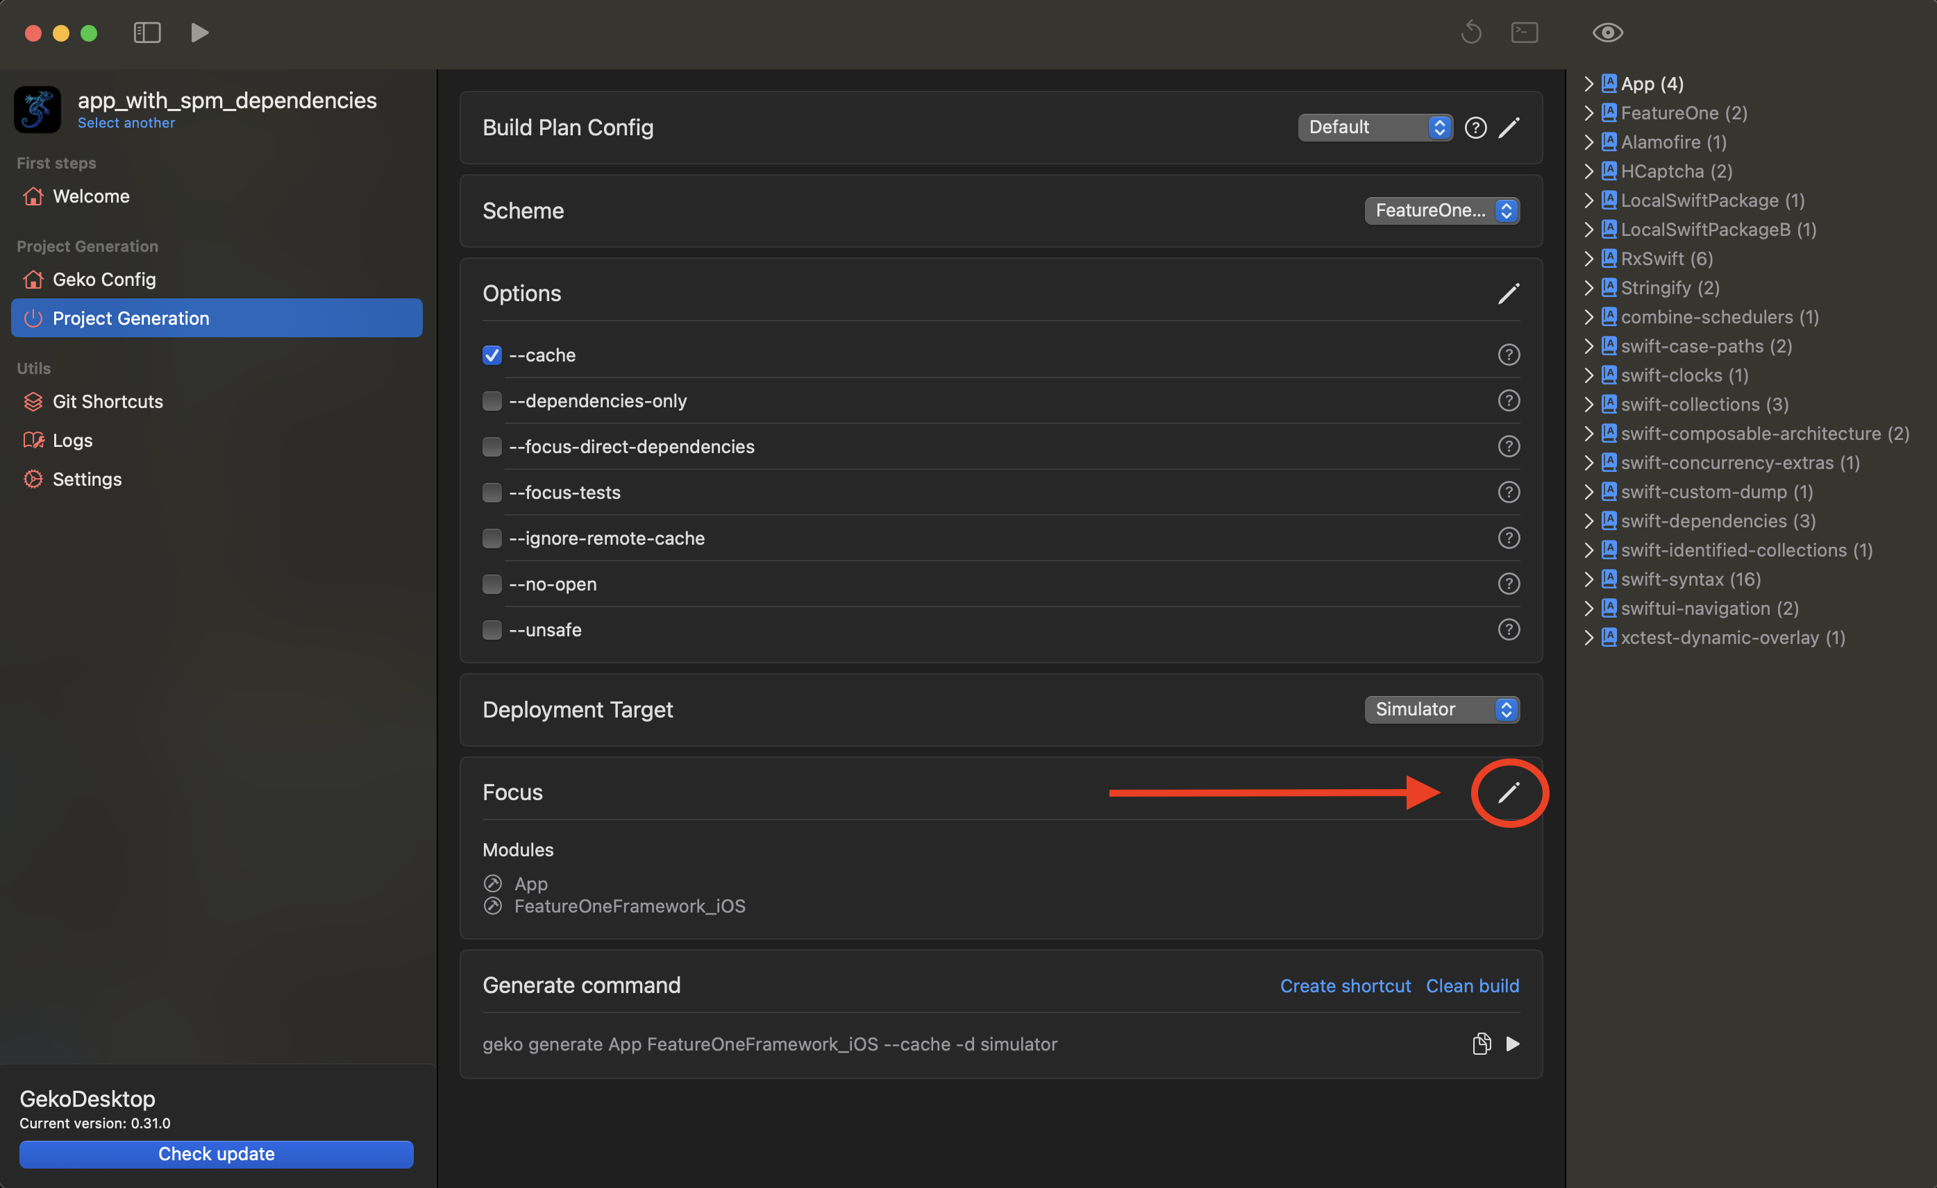Click the Options edit pencil icon

pos(1508,294)
